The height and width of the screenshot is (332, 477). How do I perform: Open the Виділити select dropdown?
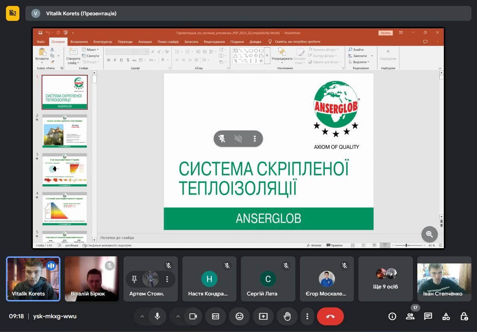point(359,62)
